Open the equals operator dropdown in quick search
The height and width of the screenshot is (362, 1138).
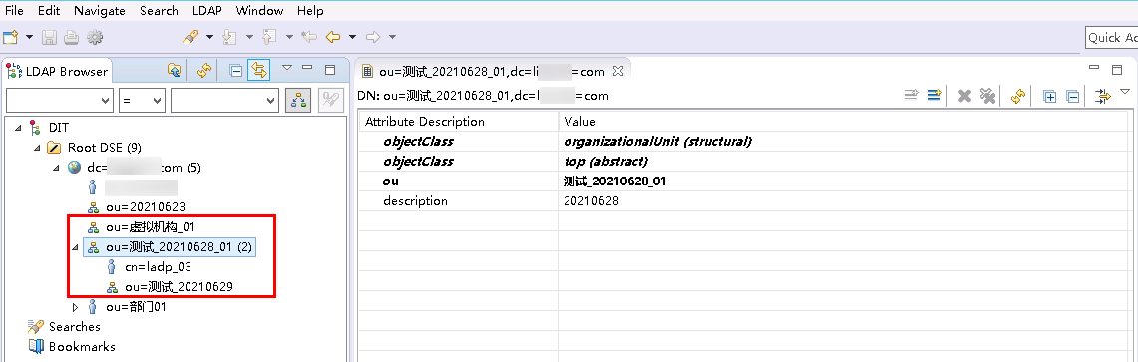(x=143, y=101)
